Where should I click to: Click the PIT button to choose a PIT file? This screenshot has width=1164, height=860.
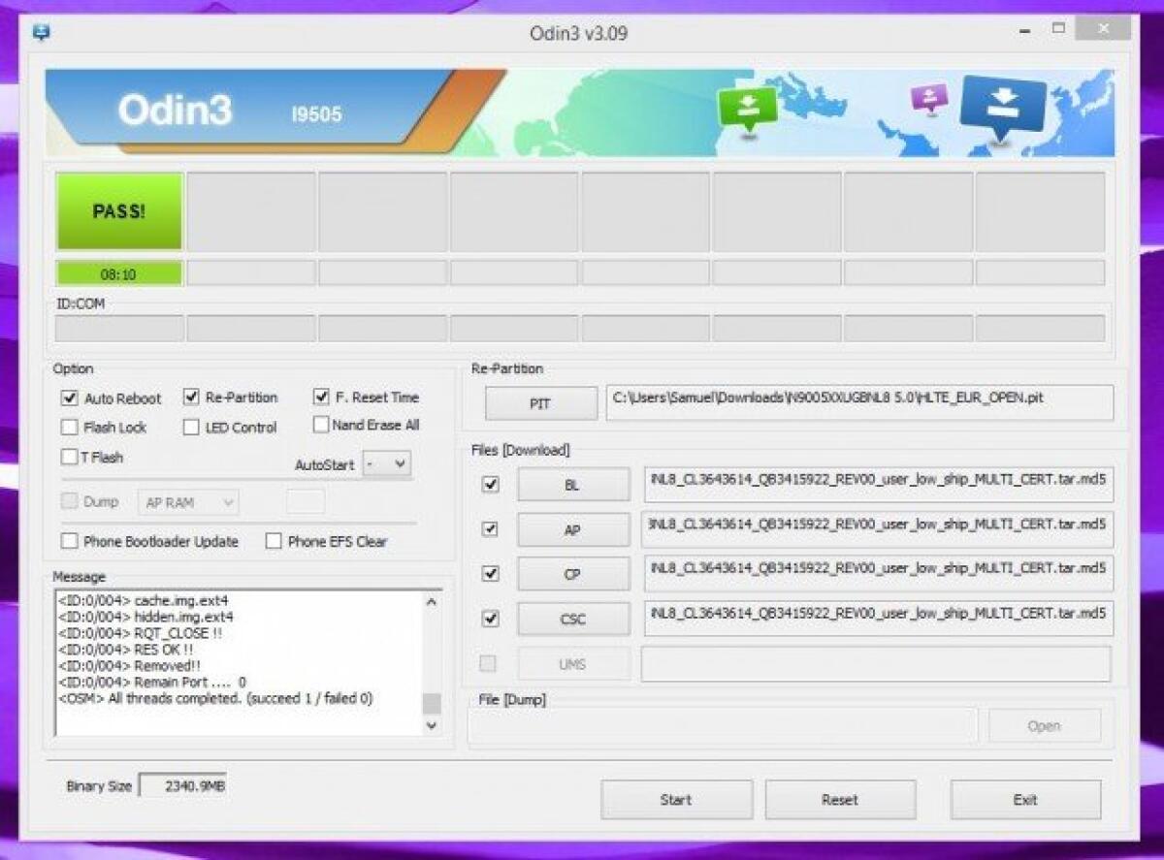tap(540, 402)
